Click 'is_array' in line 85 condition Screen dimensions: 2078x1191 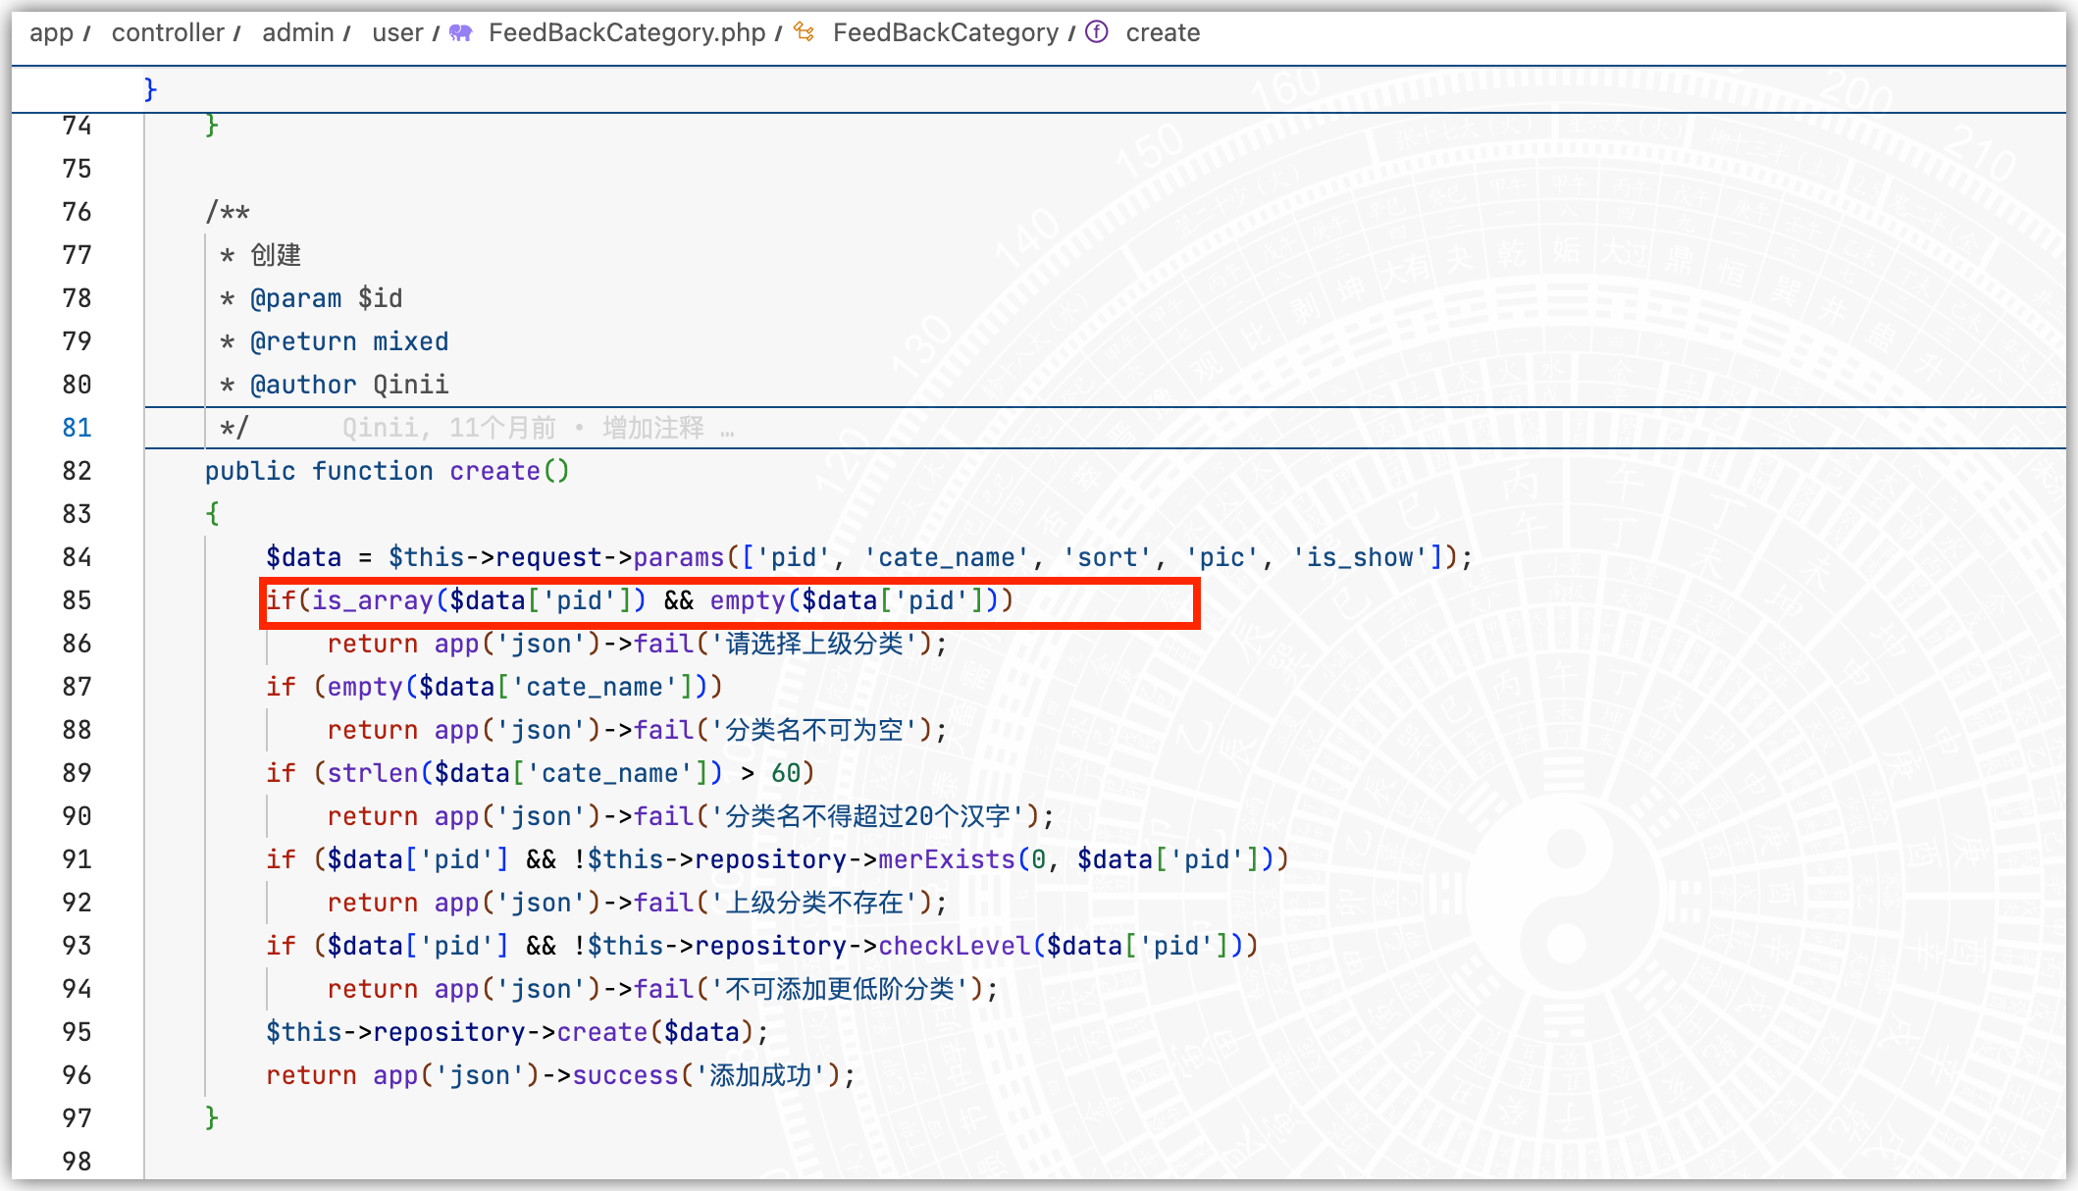point(373,600)
